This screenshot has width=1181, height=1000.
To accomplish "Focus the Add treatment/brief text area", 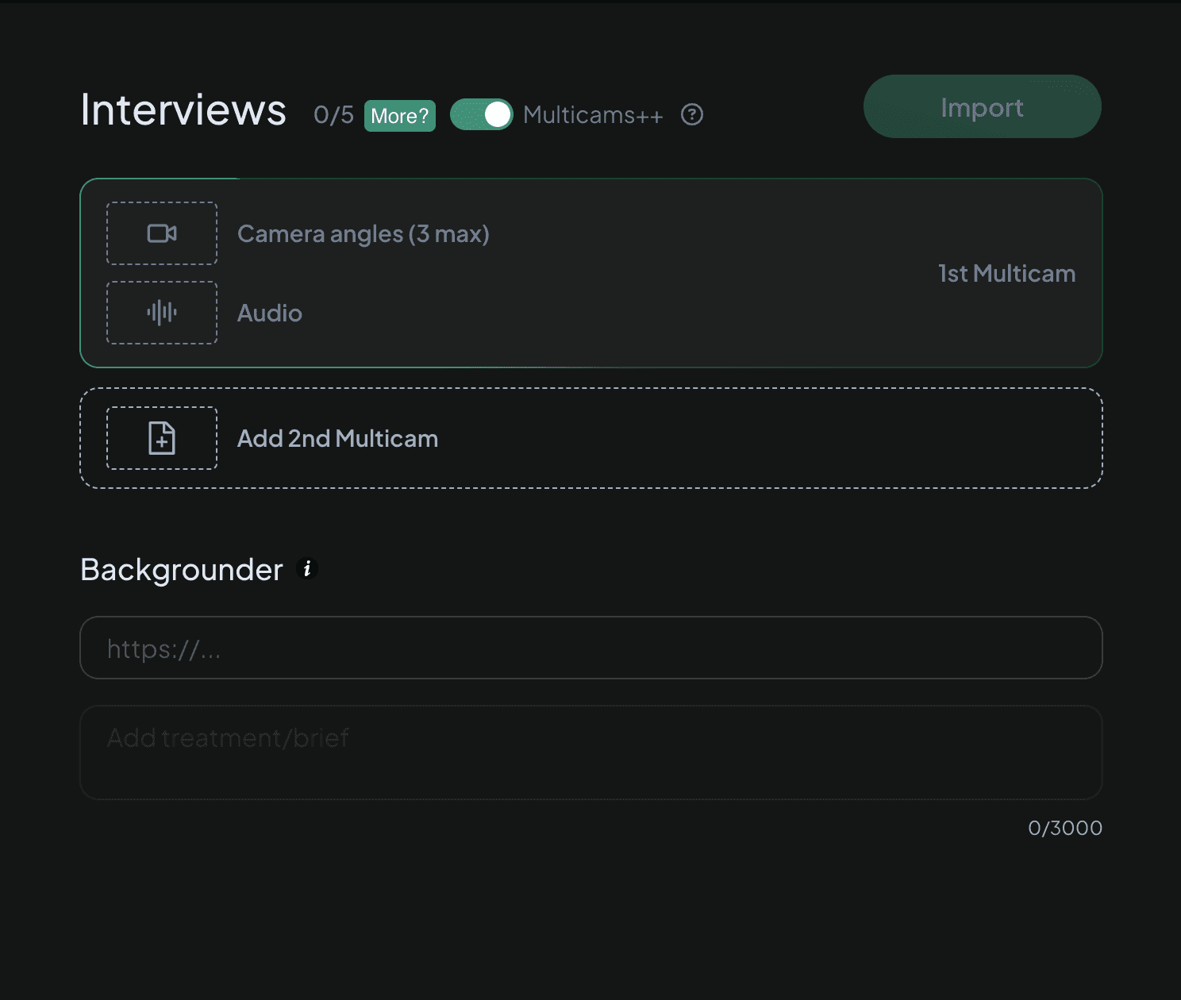I will tap(590, 752).
